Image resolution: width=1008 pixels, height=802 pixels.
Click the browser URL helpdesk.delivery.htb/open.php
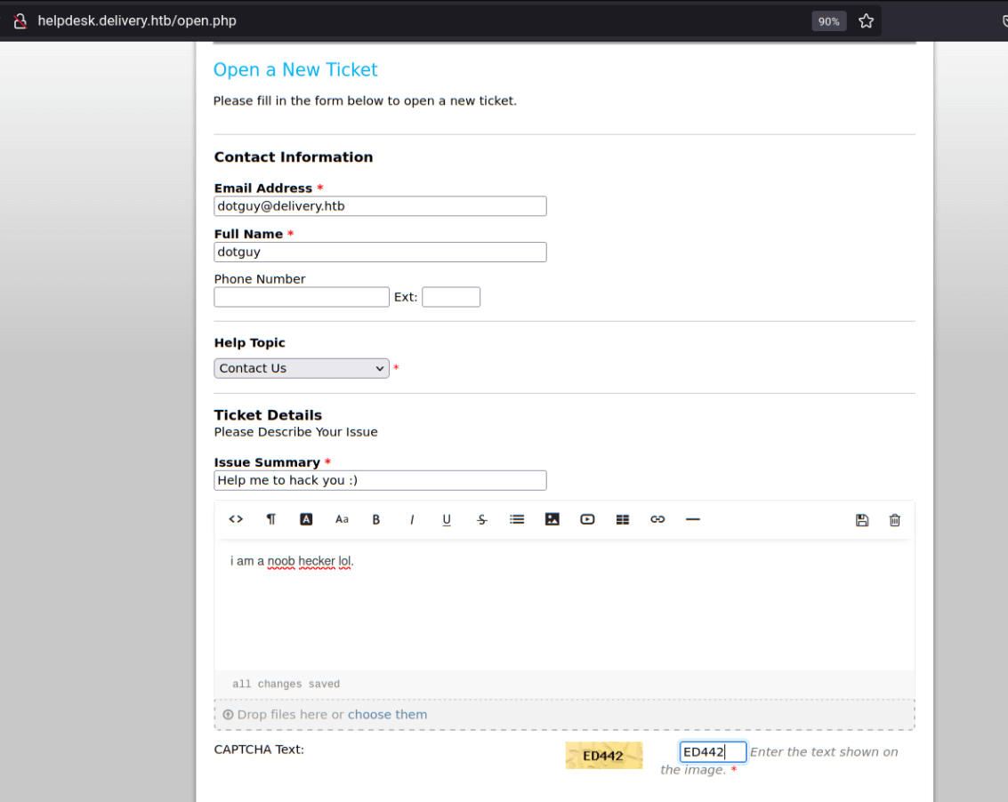point(137,20)
